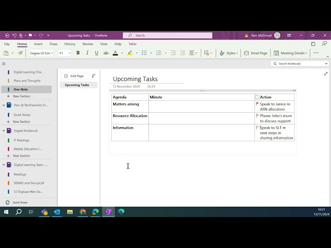
Task: Click the ribbon overflow ellipsis
Action: tap(316, 53)
